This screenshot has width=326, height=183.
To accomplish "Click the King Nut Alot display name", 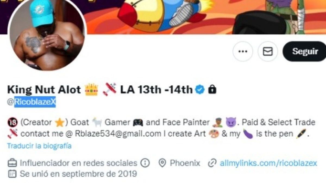I will [44, 89].
